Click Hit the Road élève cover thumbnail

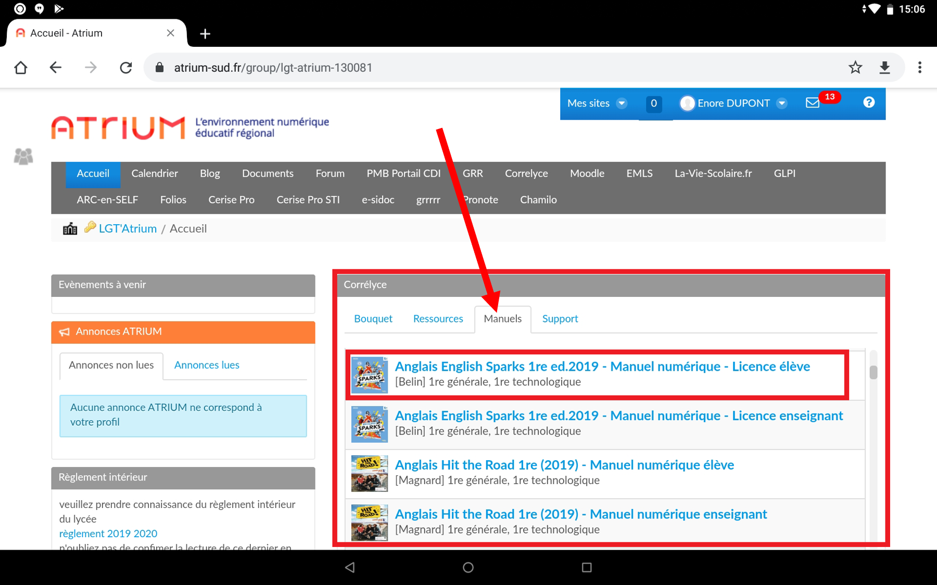pyautogui.click(x=370, y=474)
